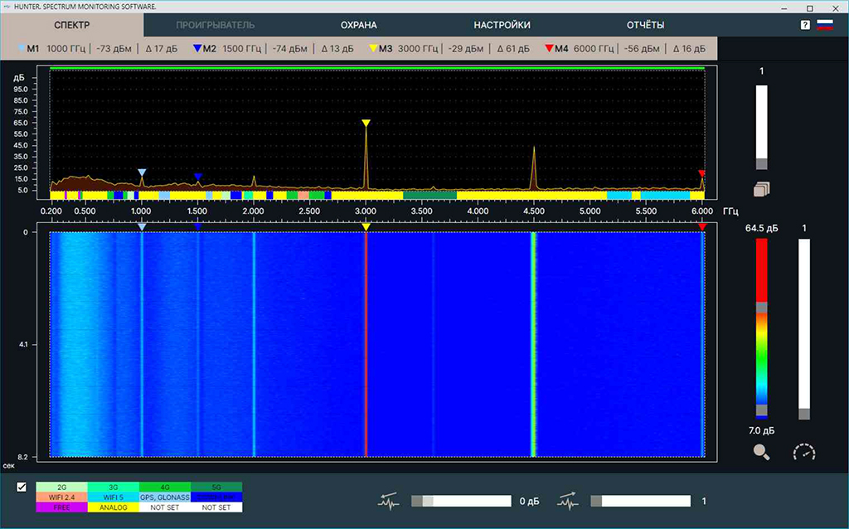Screen dimensions: 849x529
Task: Click the magnifier icon under color scale
Action: [761, 452]
